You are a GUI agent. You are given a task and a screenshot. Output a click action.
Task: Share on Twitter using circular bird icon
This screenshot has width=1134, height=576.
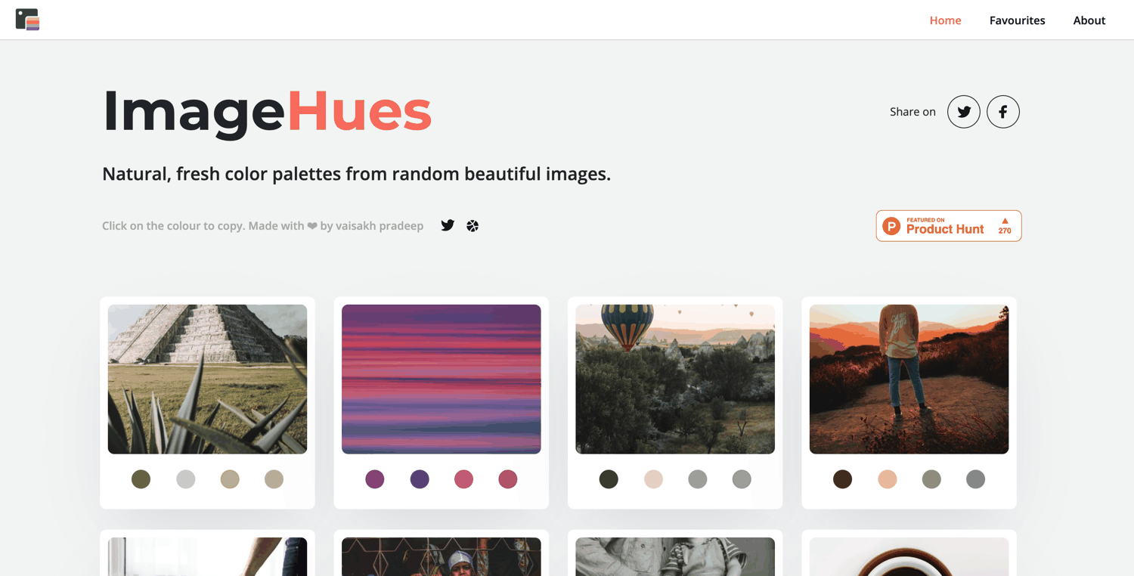[x=964, y=112]
